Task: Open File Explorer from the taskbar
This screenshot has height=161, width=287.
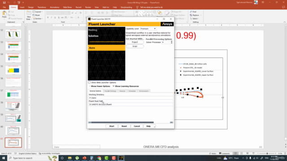Action: pyautogui.click(x=70, y=158)
